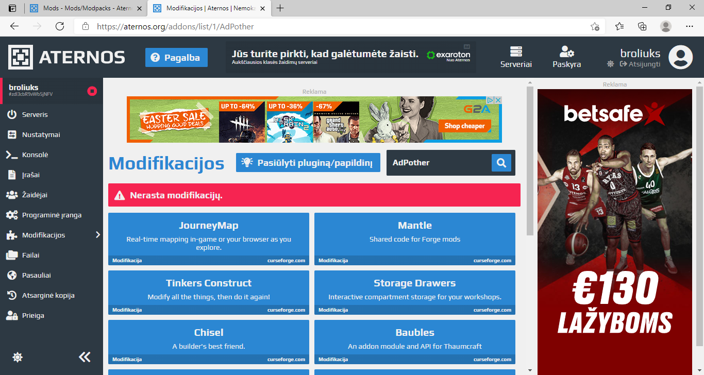
Task: Click the betsafe advertisement
Action: point(615,232)
